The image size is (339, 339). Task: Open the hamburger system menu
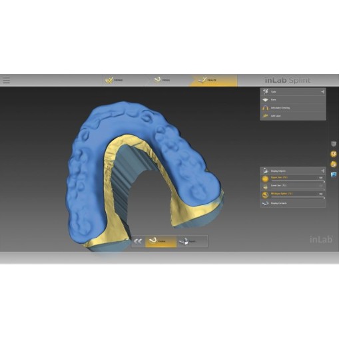click(6, 80)
